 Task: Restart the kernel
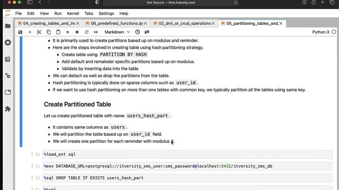[86, 32]
